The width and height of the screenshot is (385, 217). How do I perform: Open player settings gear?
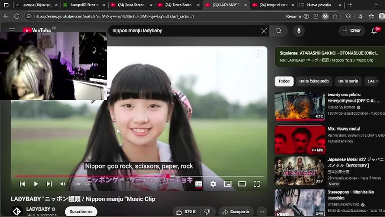(x=213, y=184)
